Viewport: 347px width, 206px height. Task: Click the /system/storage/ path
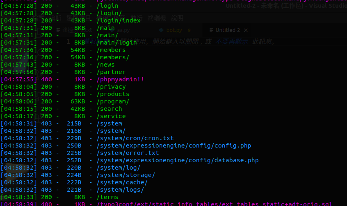click(126, 175)
